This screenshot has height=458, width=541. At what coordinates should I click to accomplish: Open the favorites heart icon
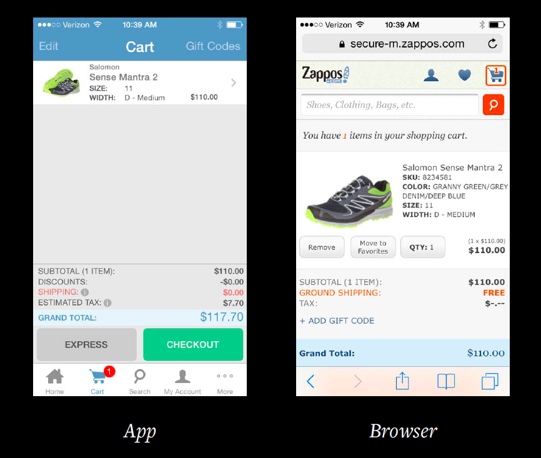(464, 75)
